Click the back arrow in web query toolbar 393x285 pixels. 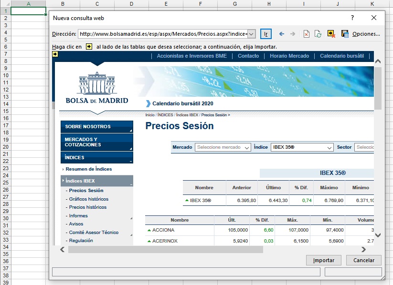click(281, 34)
